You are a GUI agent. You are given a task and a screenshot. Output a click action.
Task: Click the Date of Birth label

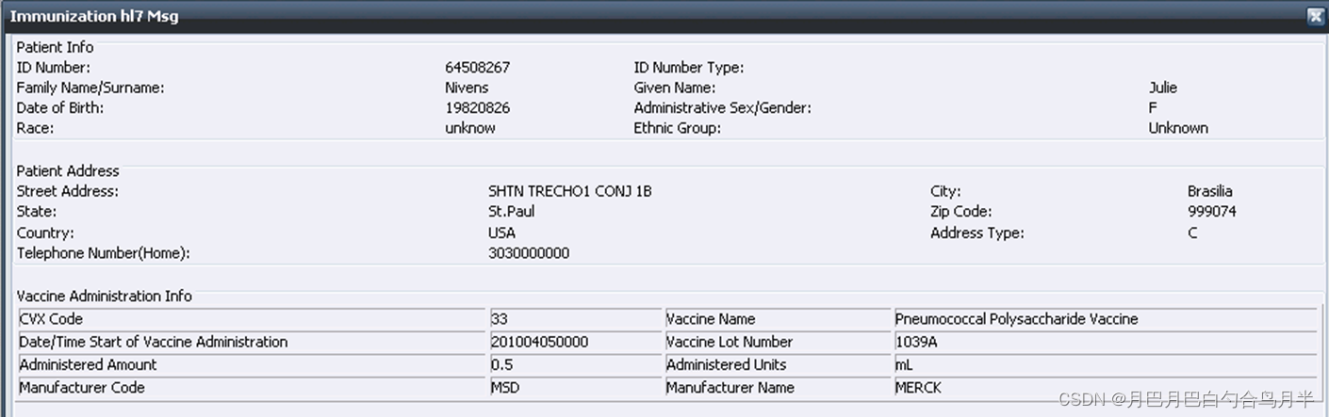tap(60, 108)
